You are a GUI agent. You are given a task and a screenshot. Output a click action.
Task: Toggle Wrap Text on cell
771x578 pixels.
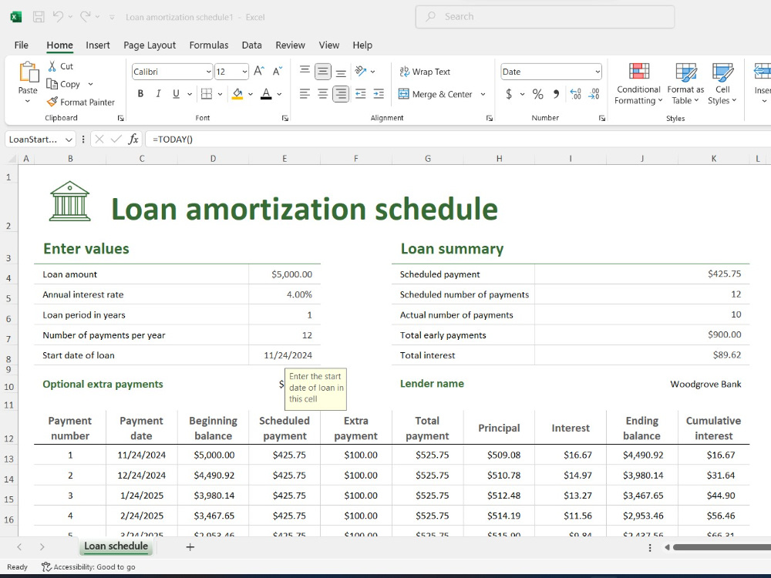(x=425, y=72)
